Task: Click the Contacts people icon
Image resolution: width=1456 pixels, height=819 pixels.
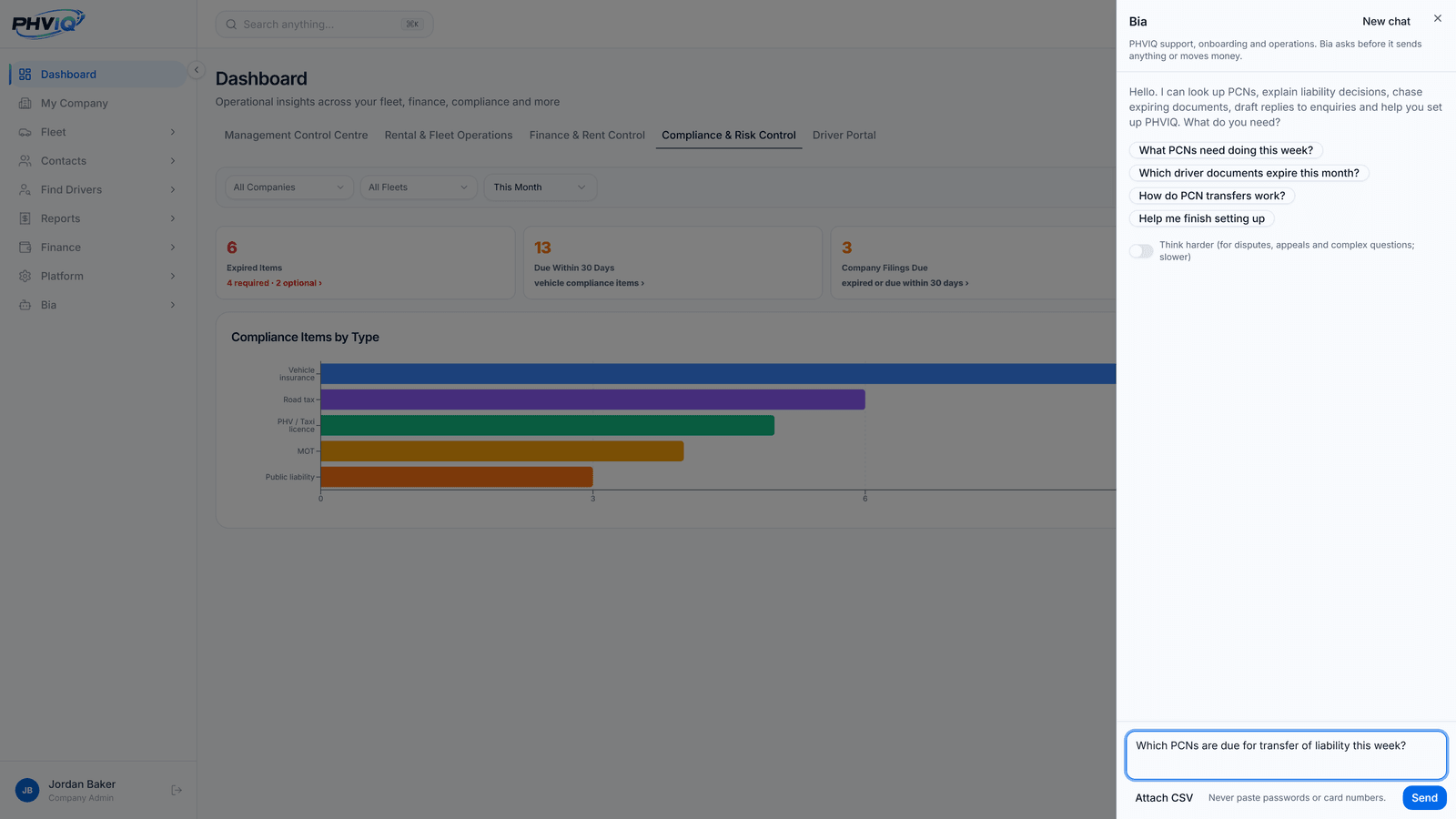Action: (x=25, y=161)
